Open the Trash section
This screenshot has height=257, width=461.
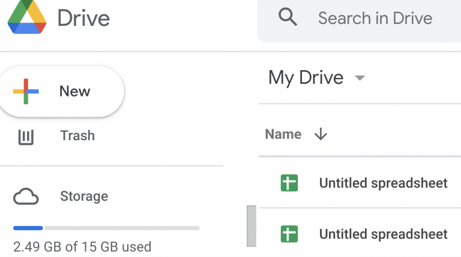click(x=77, y=135)
